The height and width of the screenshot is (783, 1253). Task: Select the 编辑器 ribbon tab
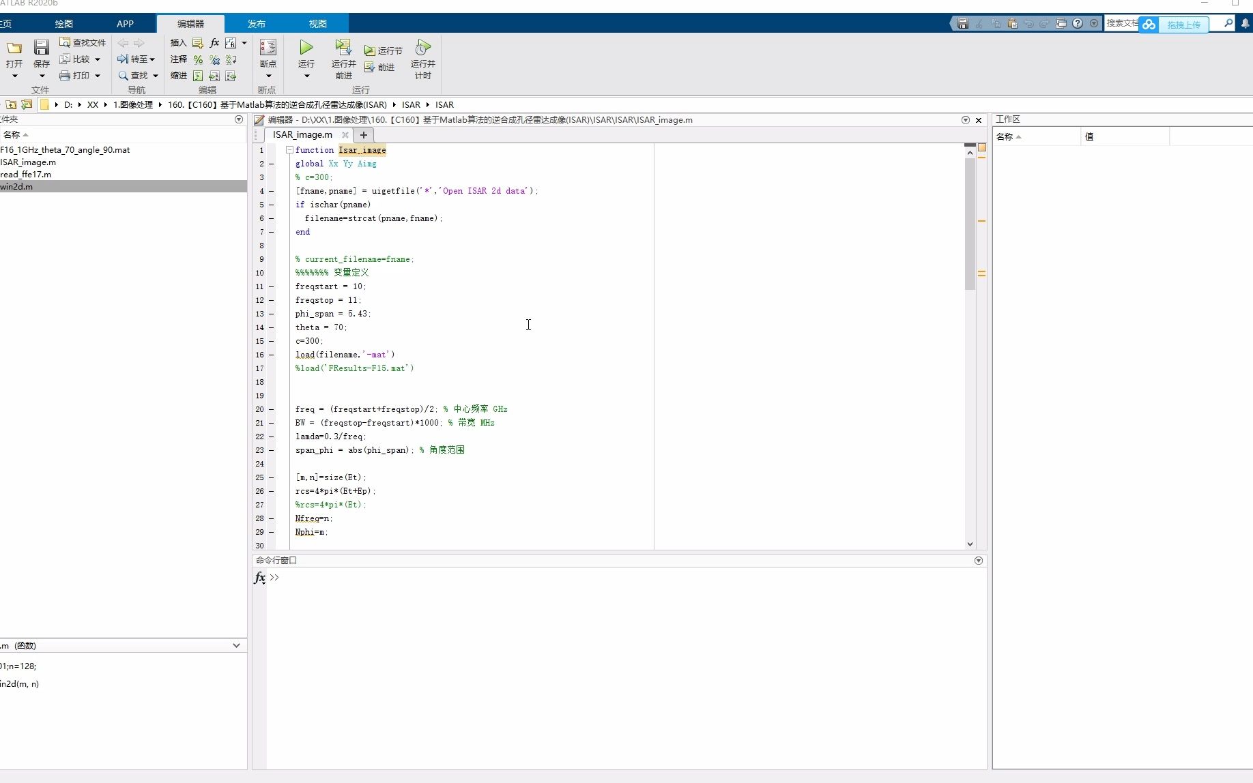[x=190, y=24]
